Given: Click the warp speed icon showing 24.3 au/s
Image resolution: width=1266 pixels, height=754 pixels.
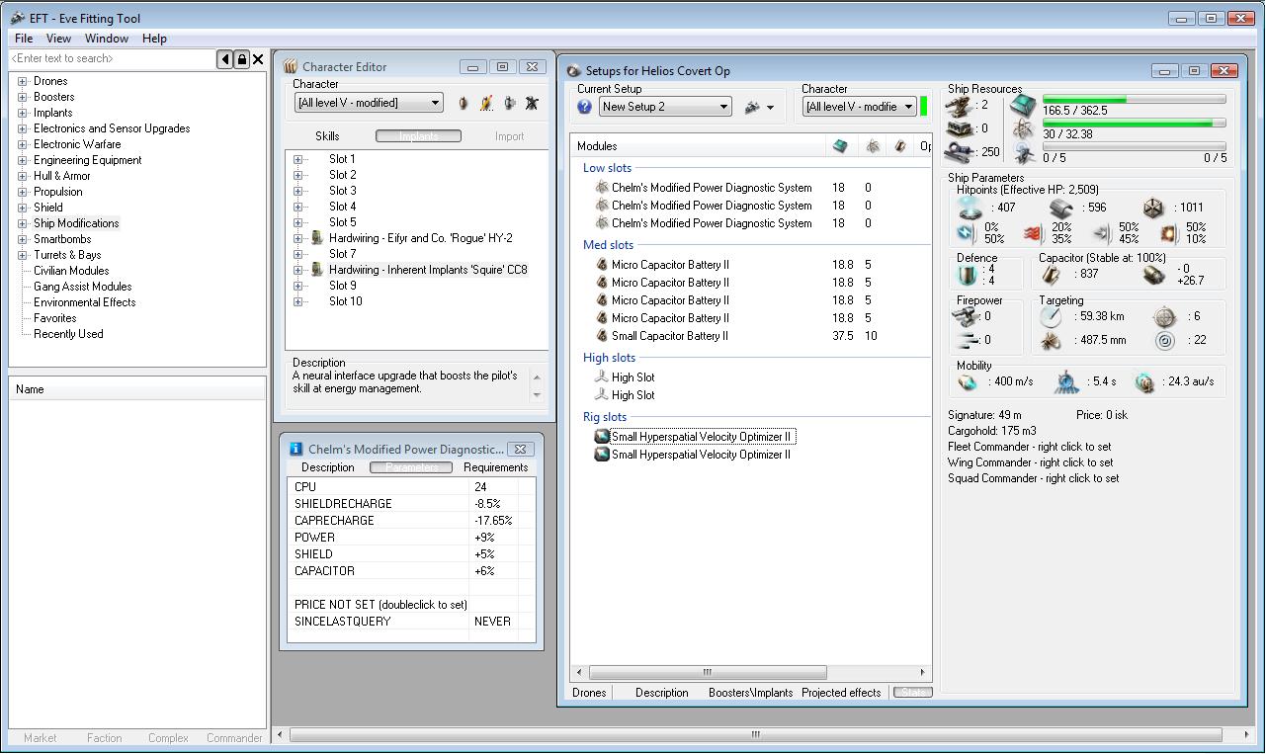Looking at the screenshot, I should pos(1144,381).
